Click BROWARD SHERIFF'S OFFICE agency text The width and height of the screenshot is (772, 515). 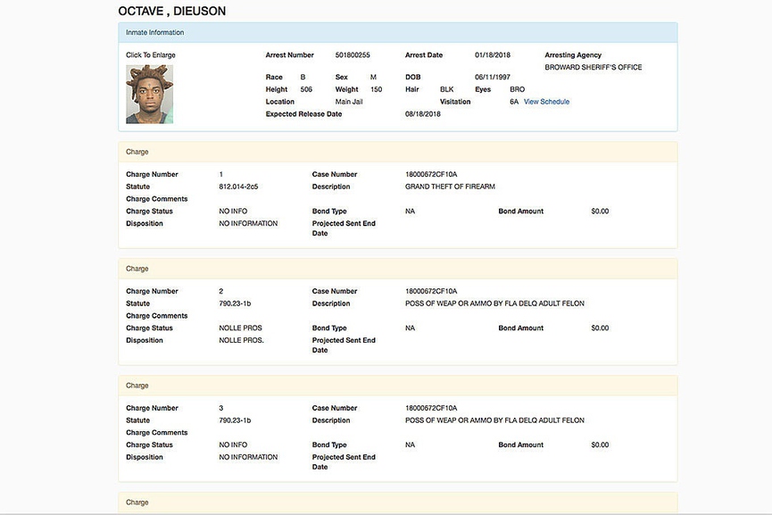[594, 67]
